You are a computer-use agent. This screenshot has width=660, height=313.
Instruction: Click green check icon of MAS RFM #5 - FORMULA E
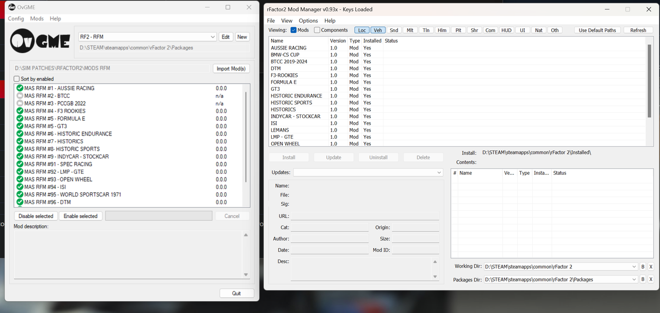(x=20, y=119)
